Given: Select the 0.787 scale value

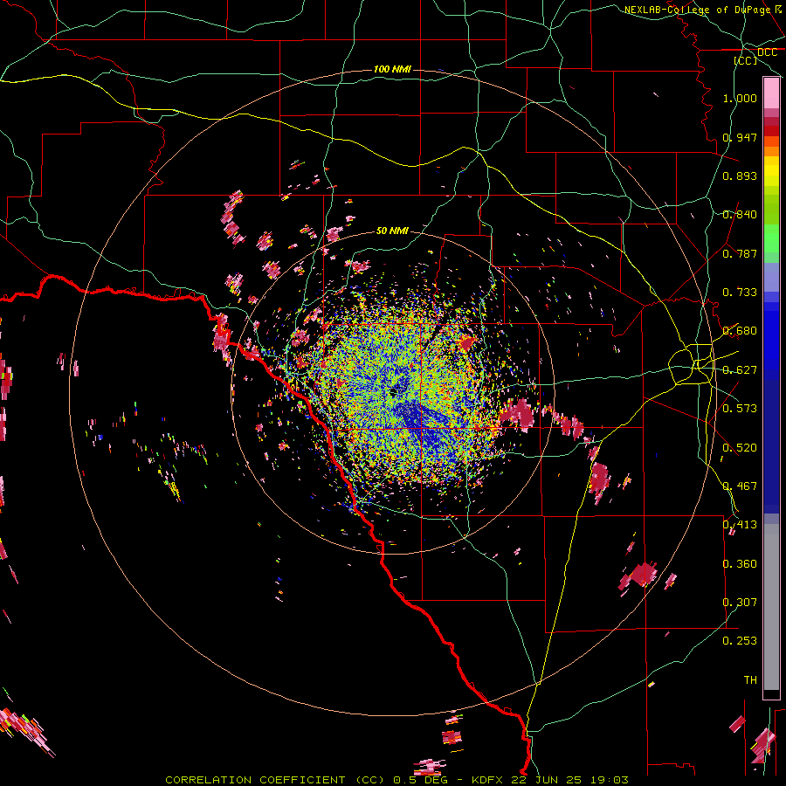Looking at the screenshot, I should point(740,253).
